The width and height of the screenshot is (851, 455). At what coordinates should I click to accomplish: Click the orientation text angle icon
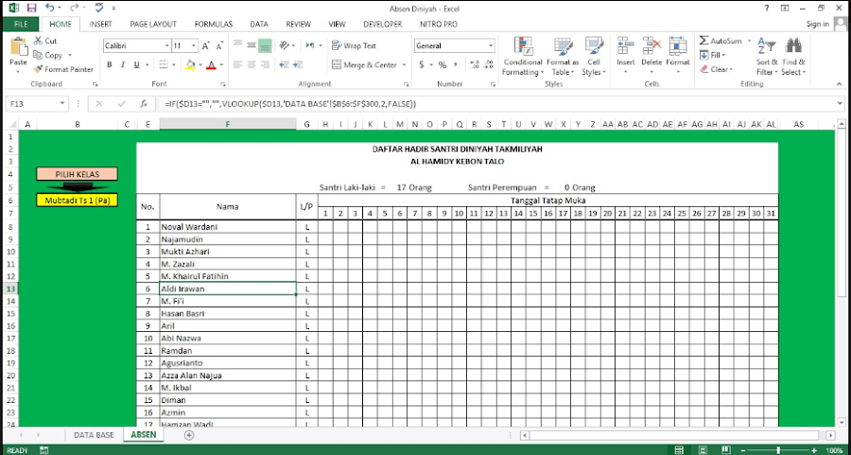[285, 45]
